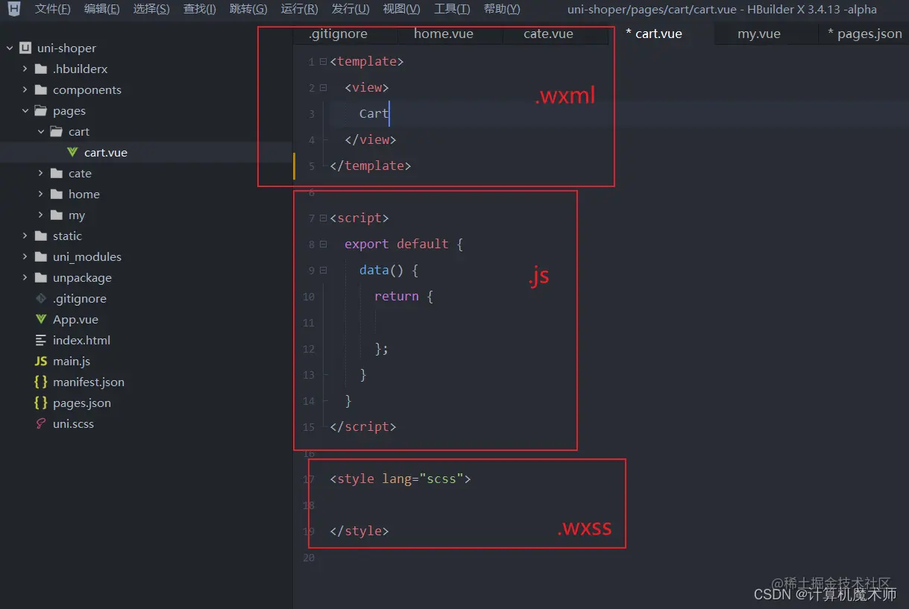Switch to the cate.vue tab
Screen dimensions: 909x609
coord(548,34)
